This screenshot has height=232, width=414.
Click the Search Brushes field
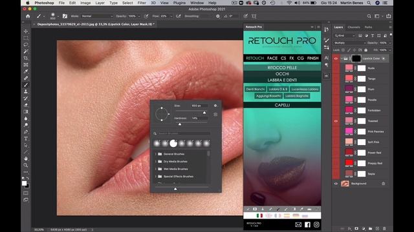(184, 133)
